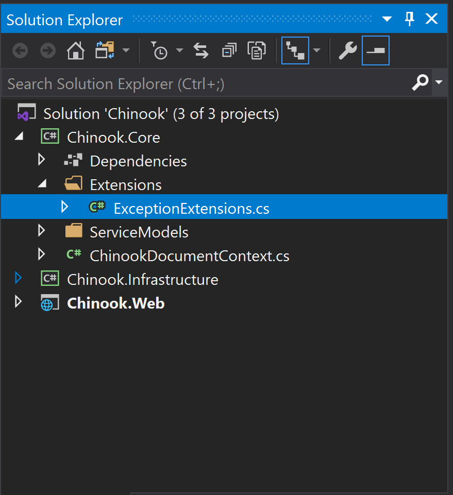
Task: Click the Pending Changes Filter clock icon
Action: click(x=160, y=50)
